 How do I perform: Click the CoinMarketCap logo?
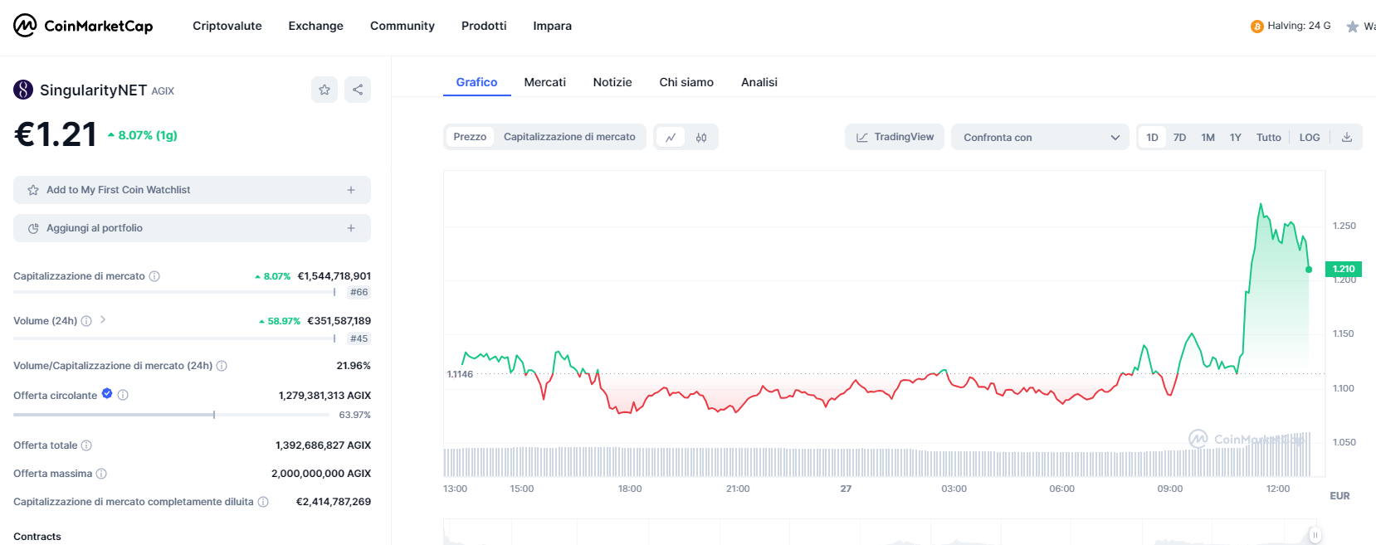[x=83, y=26]
